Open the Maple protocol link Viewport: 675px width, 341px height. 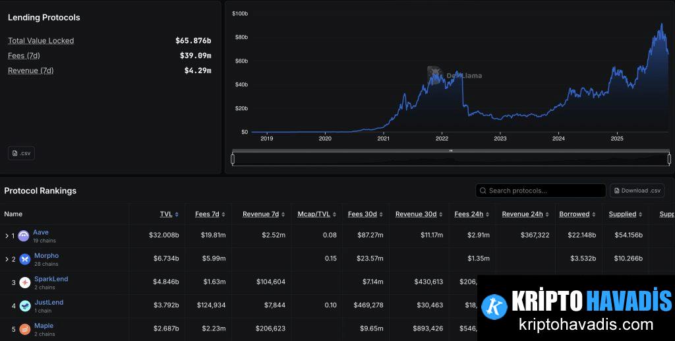pos(44,326)
